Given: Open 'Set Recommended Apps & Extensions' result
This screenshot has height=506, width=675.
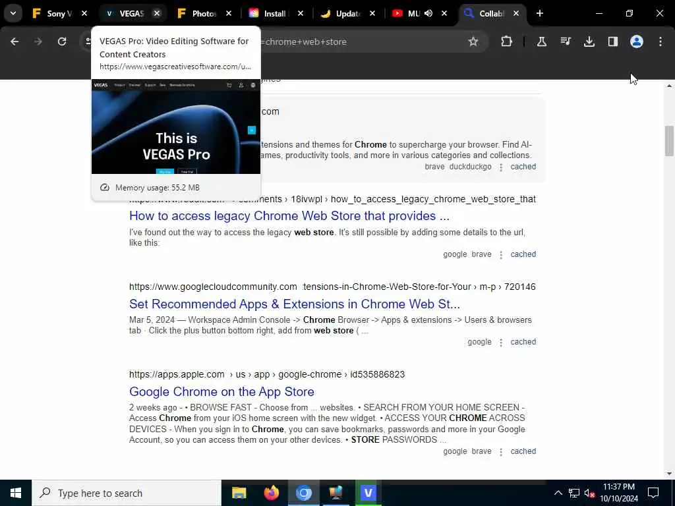Looking at the screenshot, I should point(295,304).
